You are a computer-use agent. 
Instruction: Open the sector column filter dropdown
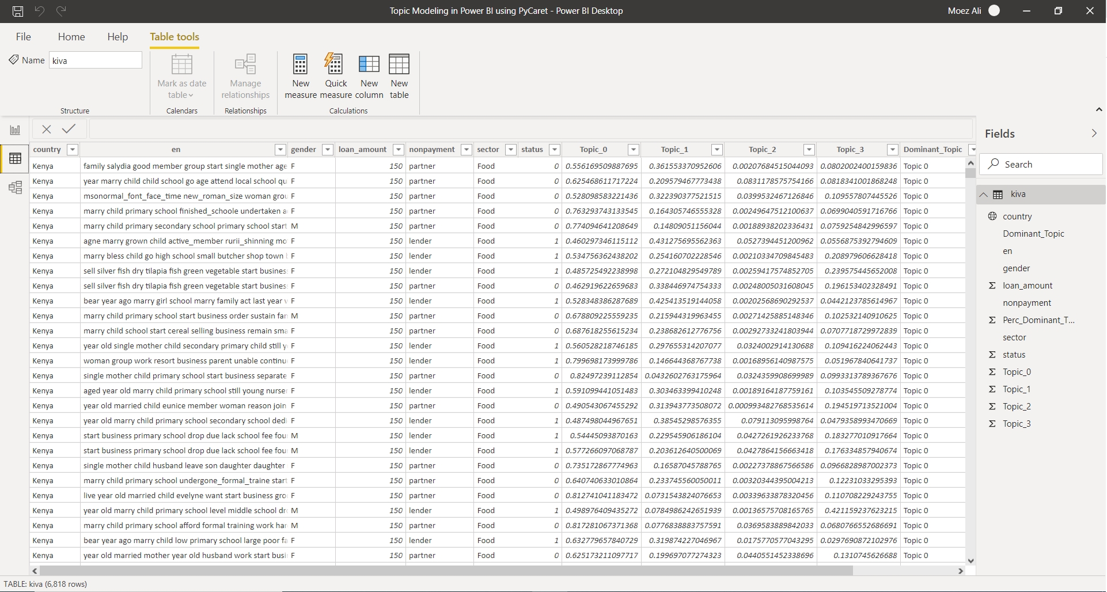coord(510,150)
